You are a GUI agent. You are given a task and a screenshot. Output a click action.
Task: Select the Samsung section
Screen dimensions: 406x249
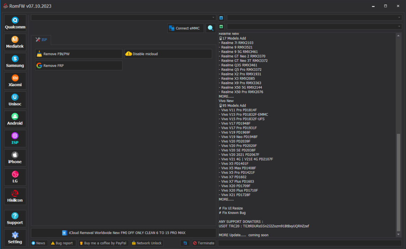coord(15,62)
